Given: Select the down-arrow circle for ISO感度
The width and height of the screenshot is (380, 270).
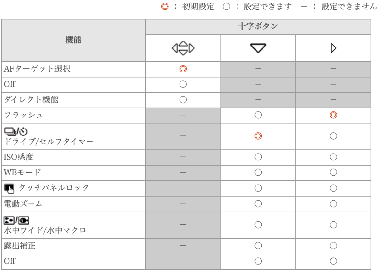Looking at the screenshot, I should [258, 157].
